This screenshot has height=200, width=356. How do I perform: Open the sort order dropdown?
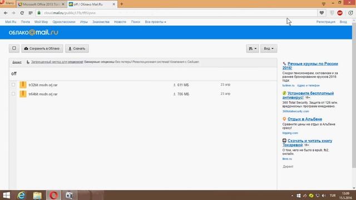[253, 48]
